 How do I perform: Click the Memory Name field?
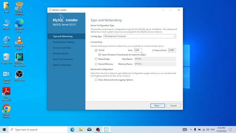(x=155, y=64)
